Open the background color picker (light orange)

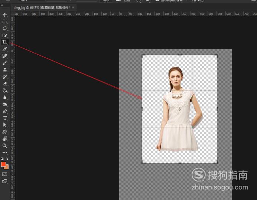pos(7,168)
